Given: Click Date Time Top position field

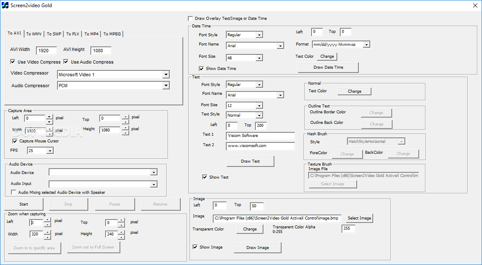Looking at the screenshot, I should [x=346, y=32].
